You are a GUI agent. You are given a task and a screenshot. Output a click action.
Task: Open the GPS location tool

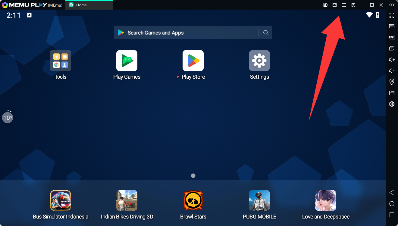pyautogui.click(x=392, y=82)
